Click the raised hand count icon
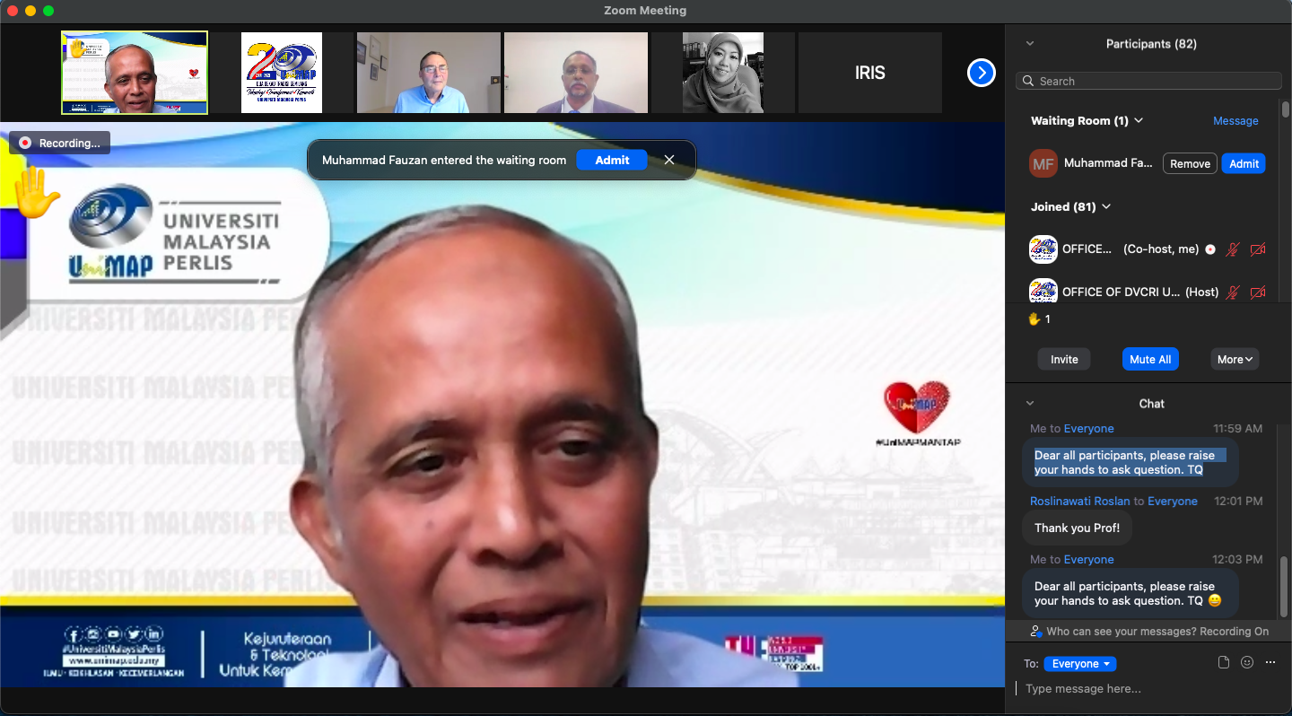Image resolution: width=1292 pixels, height=716 pixels. click(x=1034, y=319)
